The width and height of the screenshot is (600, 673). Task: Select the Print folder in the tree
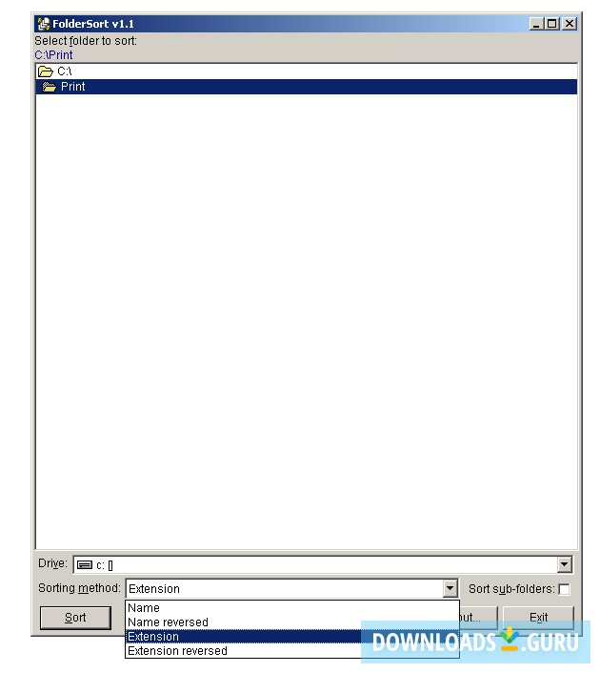click(307, 87)
